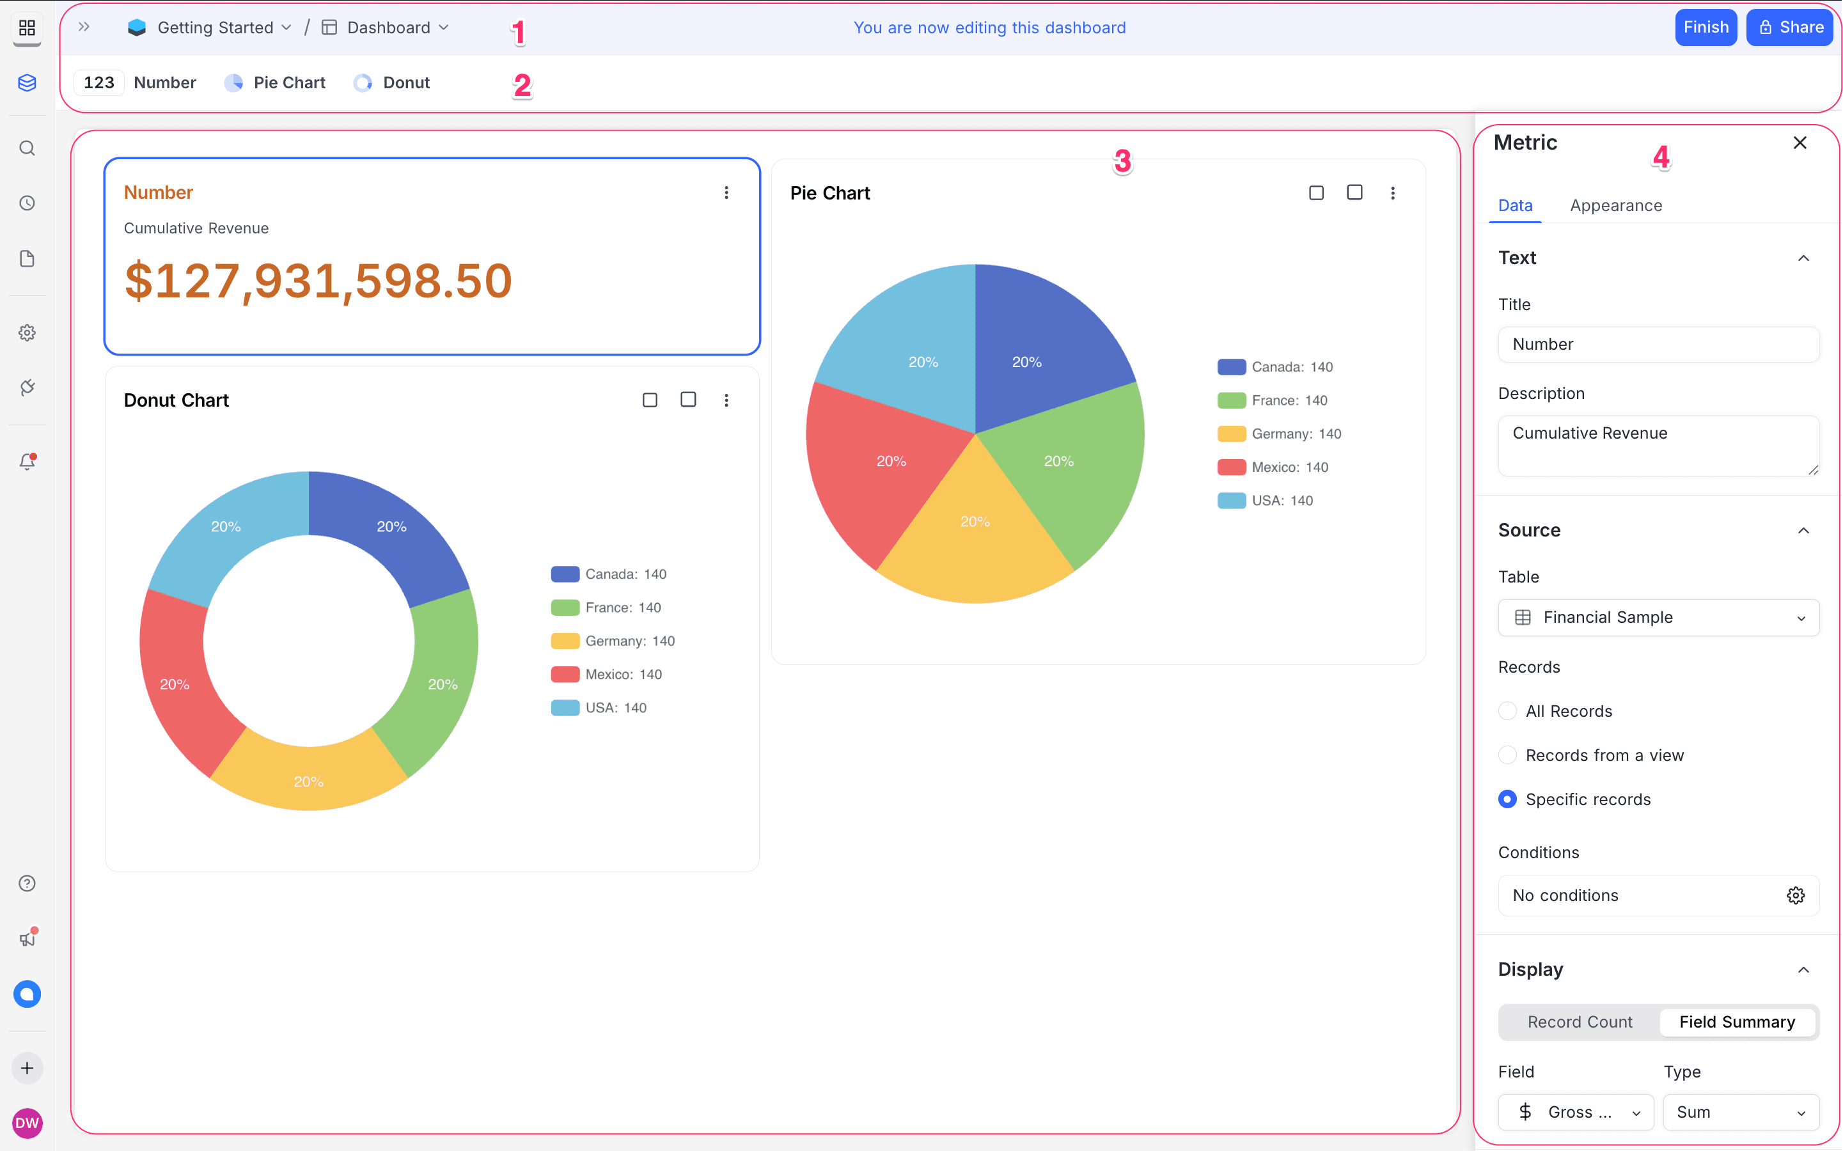This screenshot has width=1843, height=1151.
Task: Open the search panel from the sidebar
Action: (x=27, y=148)
